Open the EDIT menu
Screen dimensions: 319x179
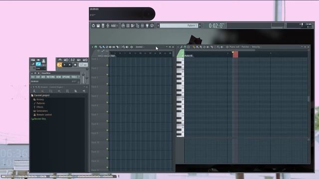(38, 77)
